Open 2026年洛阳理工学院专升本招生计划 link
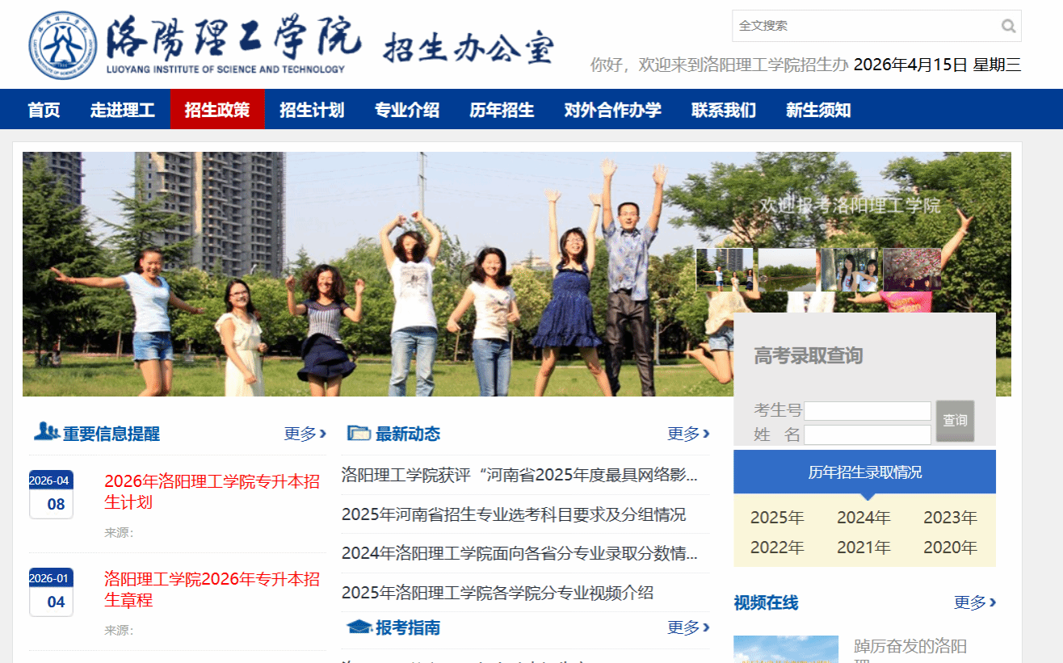 pos(212,492)
